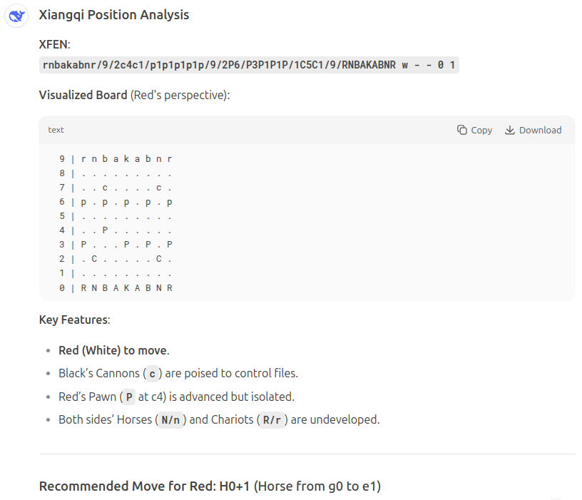Click the download arrow icon
The image size is (582, 500).
[x=509, y=130]
